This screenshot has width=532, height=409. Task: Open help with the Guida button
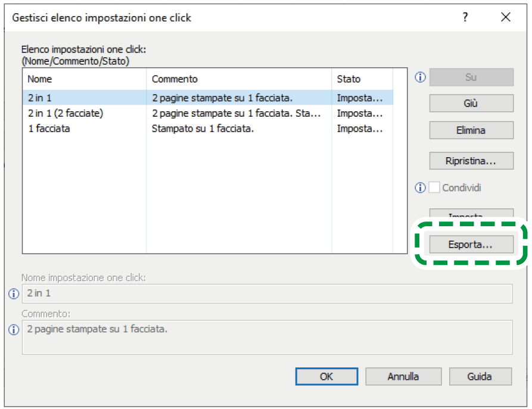click(480, 376)
